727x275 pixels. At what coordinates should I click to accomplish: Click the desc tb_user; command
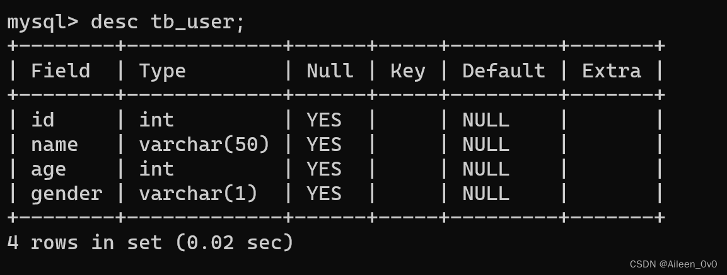167,22
